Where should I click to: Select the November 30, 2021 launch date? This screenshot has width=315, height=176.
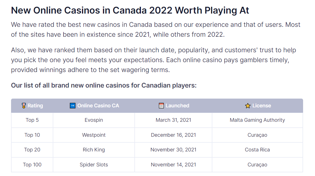pos(173,149)
